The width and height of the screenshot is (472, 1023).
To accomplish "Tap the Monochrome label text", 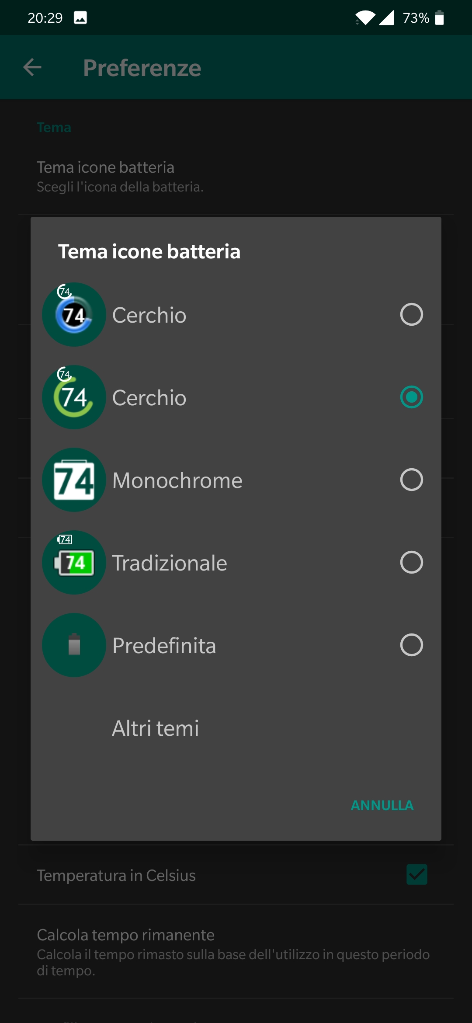I will 177,480.
